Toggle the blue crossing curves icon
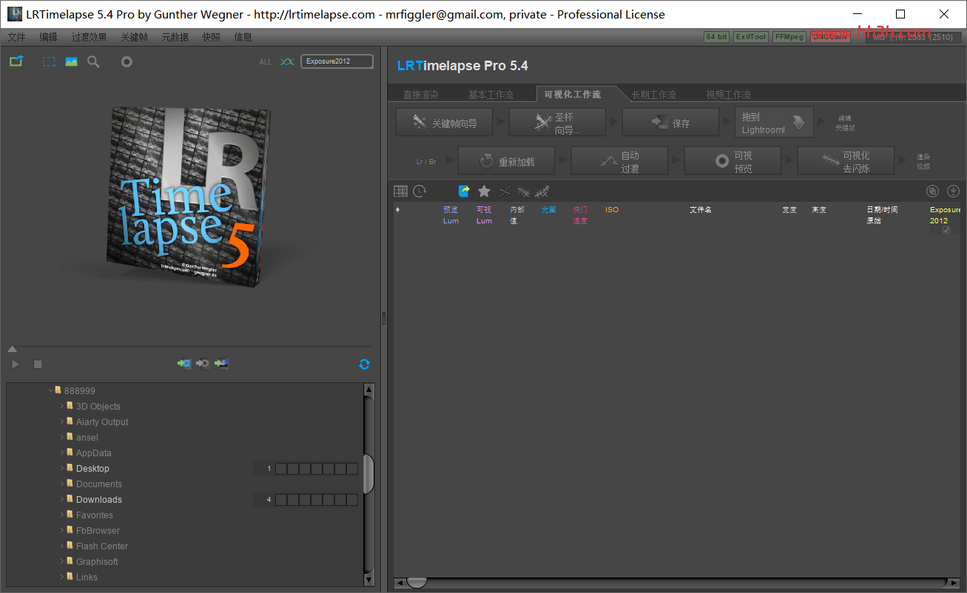967x593 pixels. [287, 62]
